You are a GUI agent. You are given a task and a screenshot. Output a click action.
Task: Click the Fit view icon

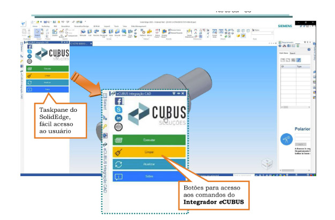pos(221,33)
